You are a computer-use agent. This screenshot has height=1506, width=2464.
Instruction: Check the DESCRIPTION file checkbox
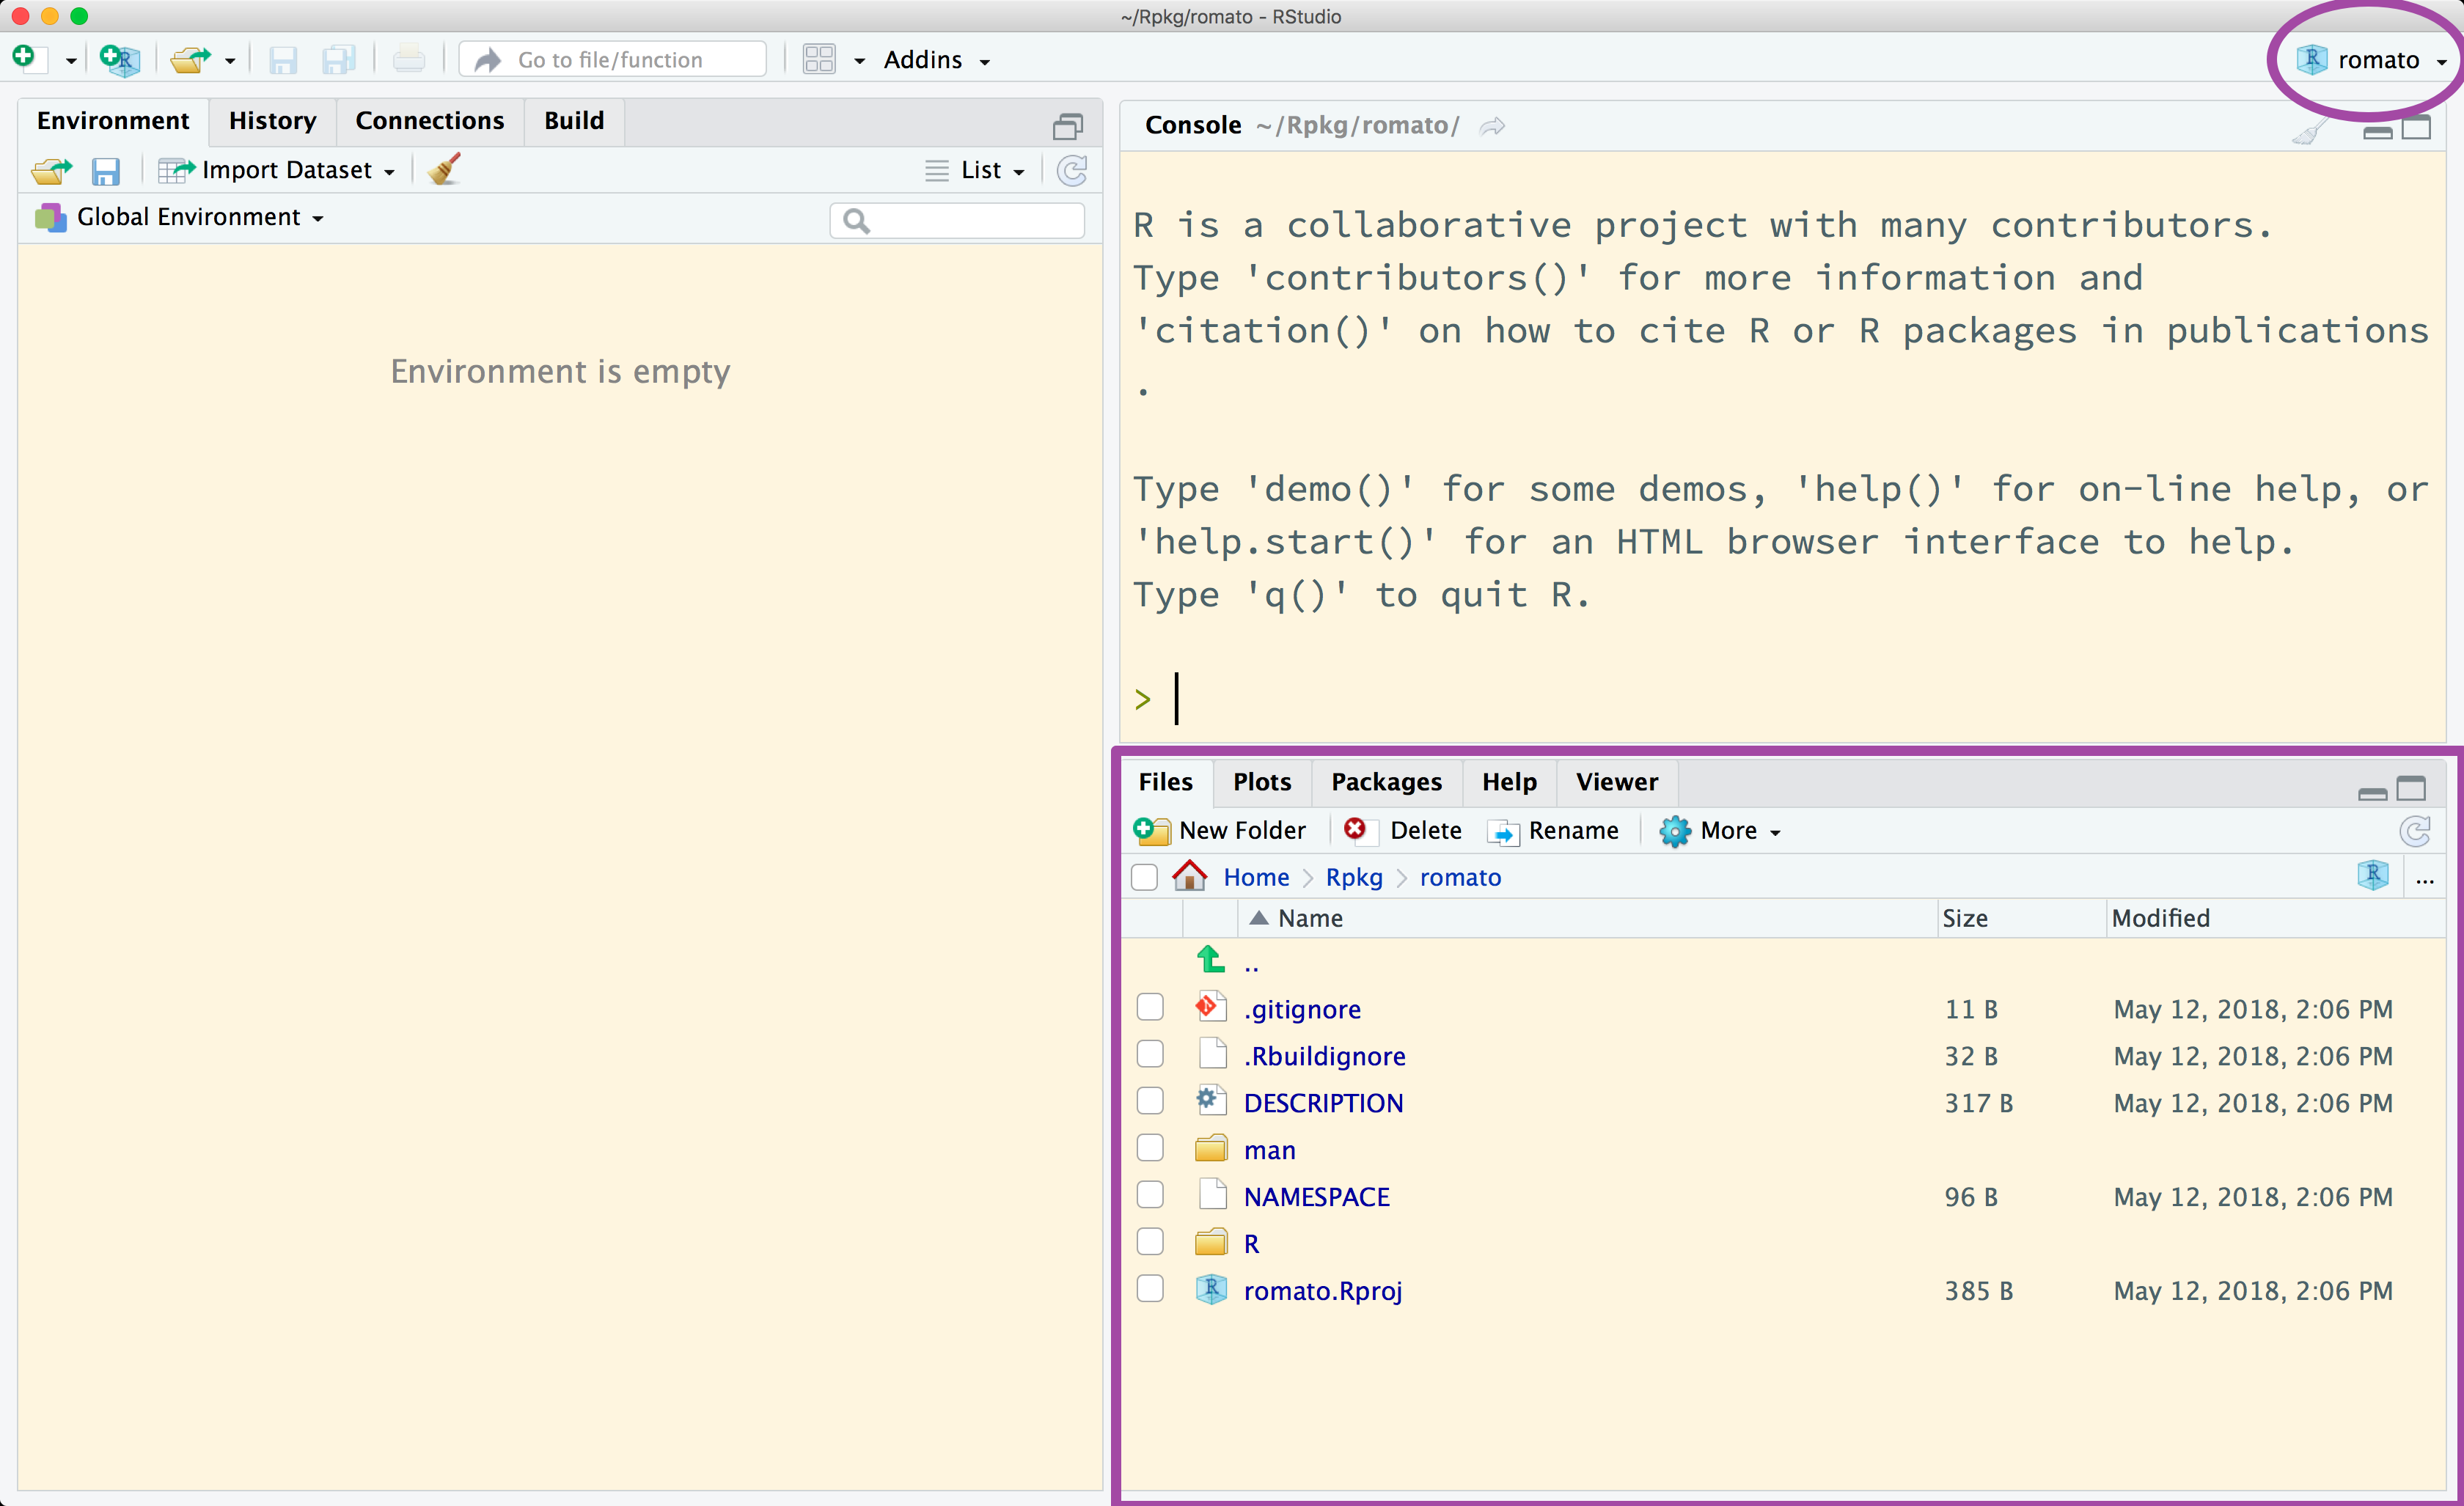click(x=1150, y=1101)
